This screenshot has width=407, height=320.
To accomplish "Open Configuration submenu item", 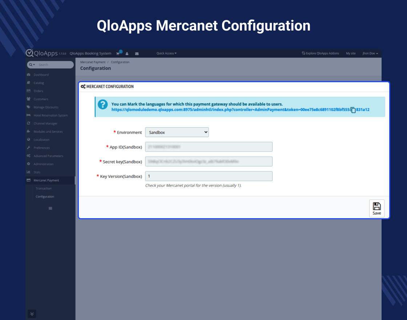I will click(x=45, y=197).
